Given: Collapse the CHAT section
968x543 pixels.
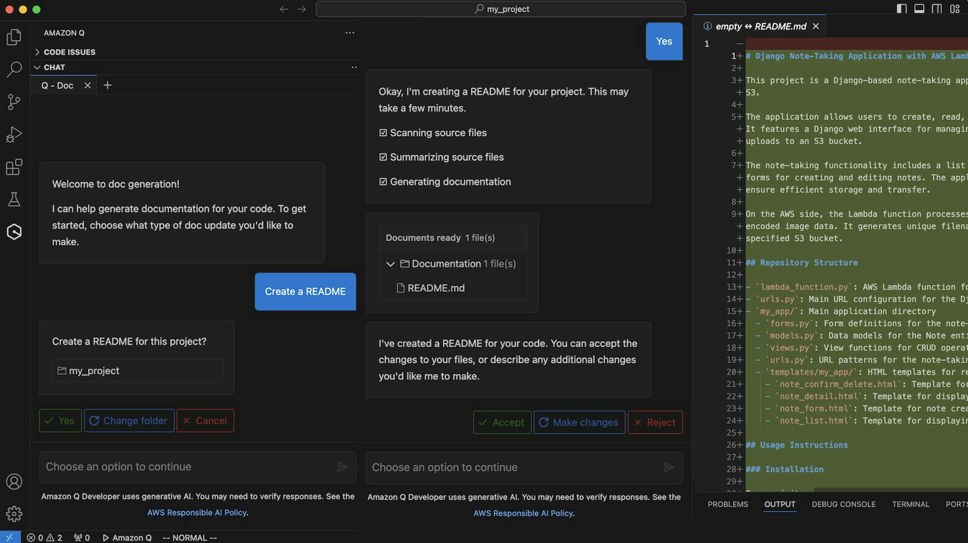Looking at the screenshot, I should tap(54, 67).
